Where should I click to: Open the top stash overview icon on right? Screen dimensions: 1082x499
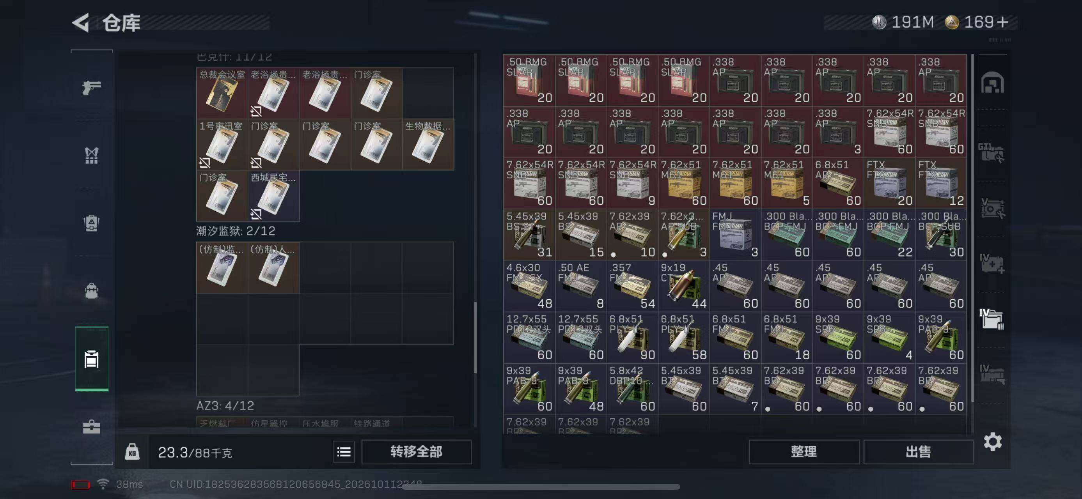pyautogui.click(x=993, y=83)
